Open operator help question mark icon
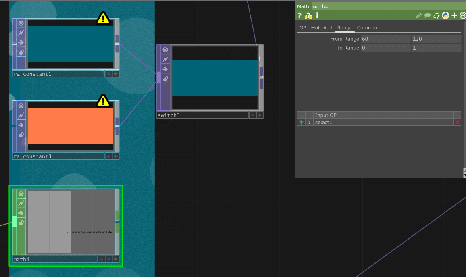466x277 pixels. [x=300, y=15]
